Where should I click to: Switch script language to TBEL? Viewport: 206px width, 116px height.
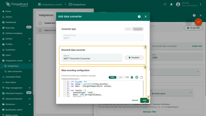(x=112, y=77)
